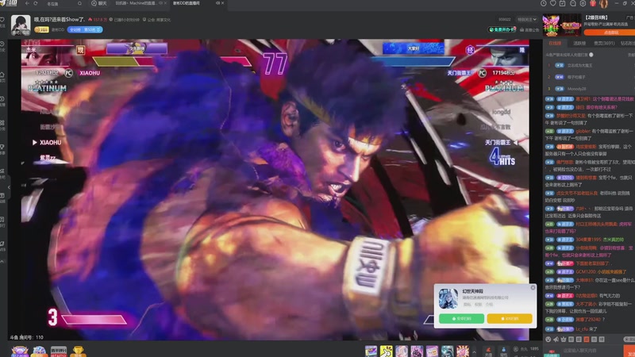Screen dimensions: 635x357
Task: Refresh the page with the reload icon
Action: click(36, 3)
